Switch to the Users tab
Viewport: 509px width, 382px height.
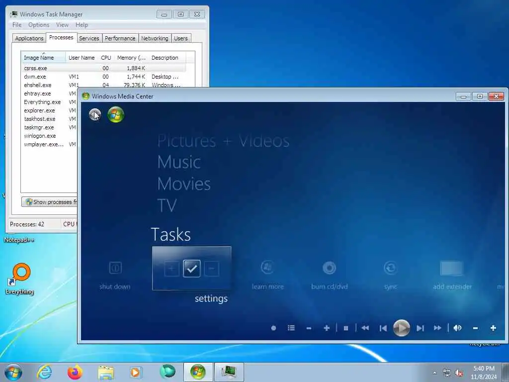coord(181,38)
